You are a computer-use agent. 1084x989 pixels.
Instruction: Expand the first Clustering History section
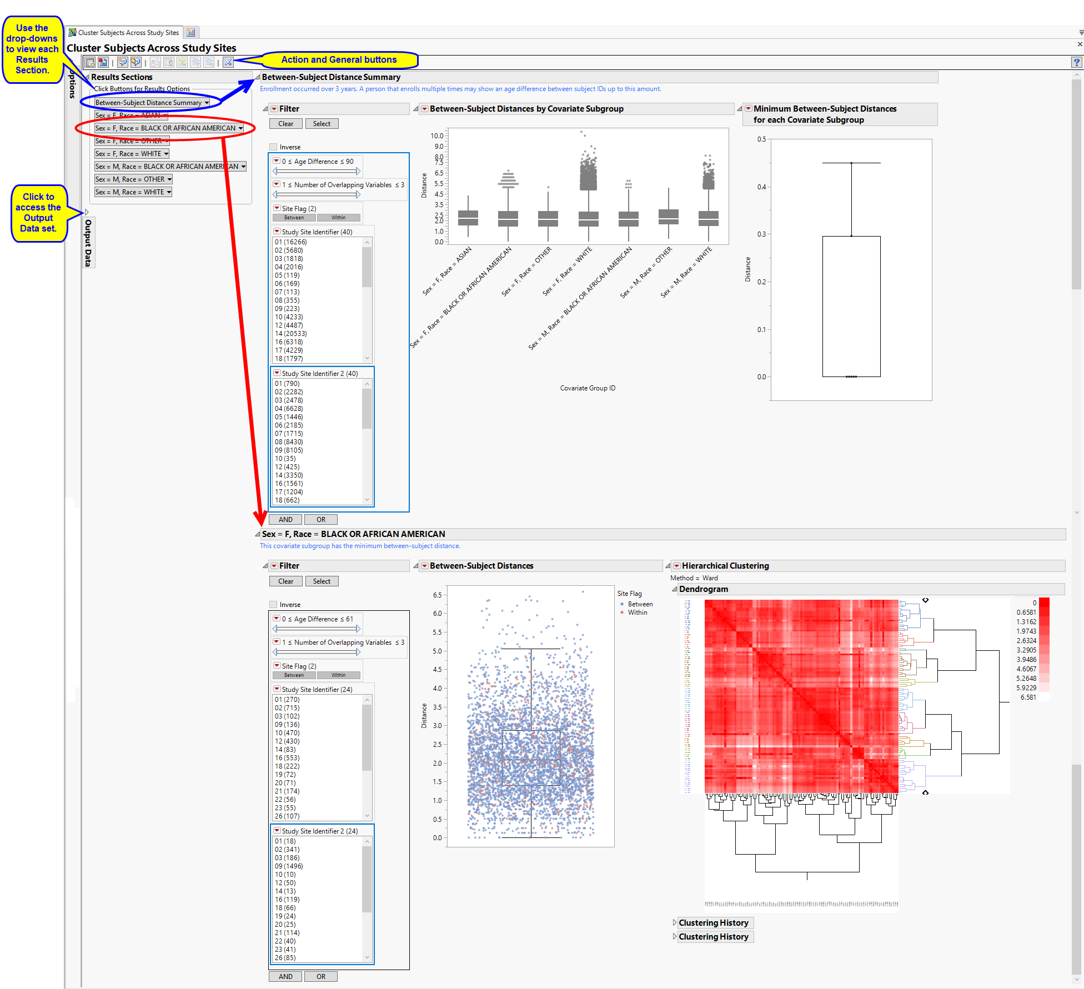[675, 922]
